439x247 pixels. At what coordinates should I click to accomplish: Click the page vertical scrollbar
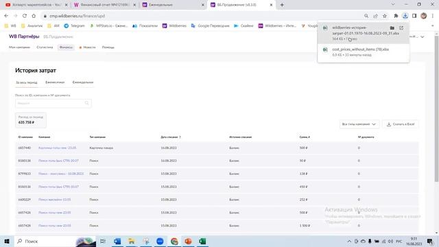436,109
